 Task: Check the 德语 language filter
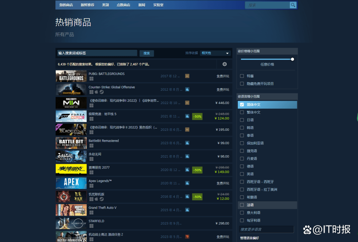242,166
